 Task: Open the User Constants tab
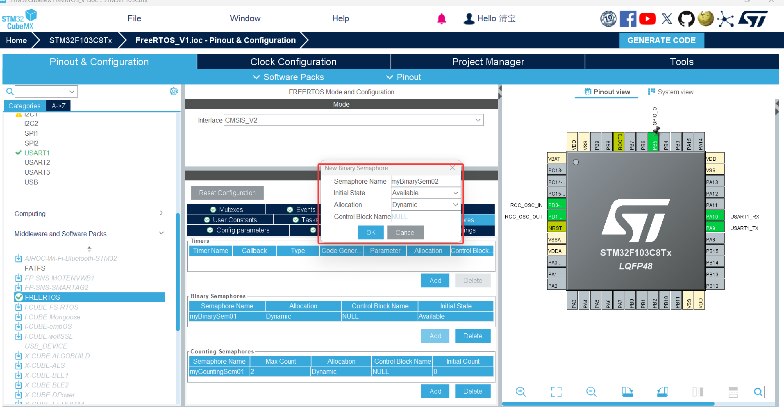pyautogui.click(x=230, y=220)
